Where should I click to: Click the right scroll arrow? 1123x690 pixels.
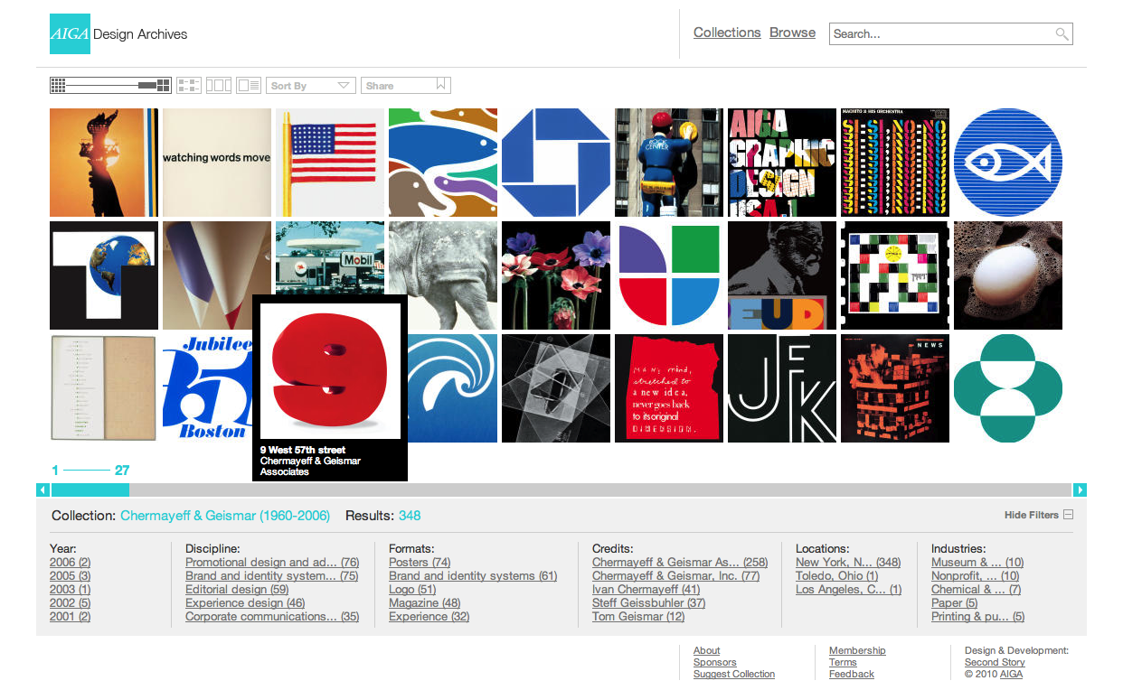[x=1080, y=490]
